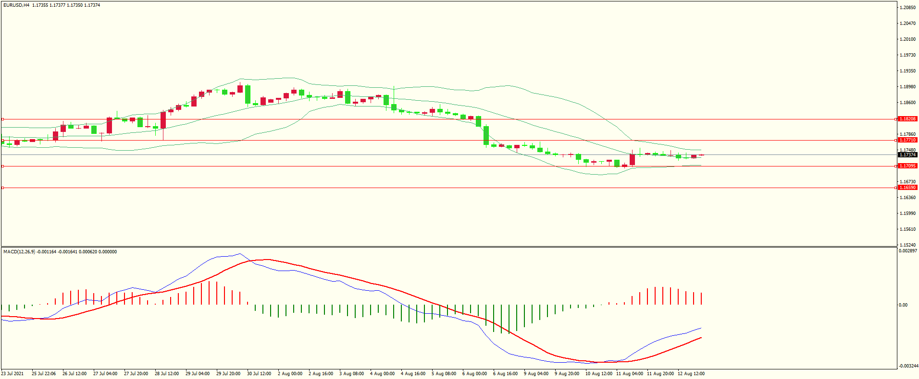Click the MACD scale value -0.003244

(x=908, y=366)
